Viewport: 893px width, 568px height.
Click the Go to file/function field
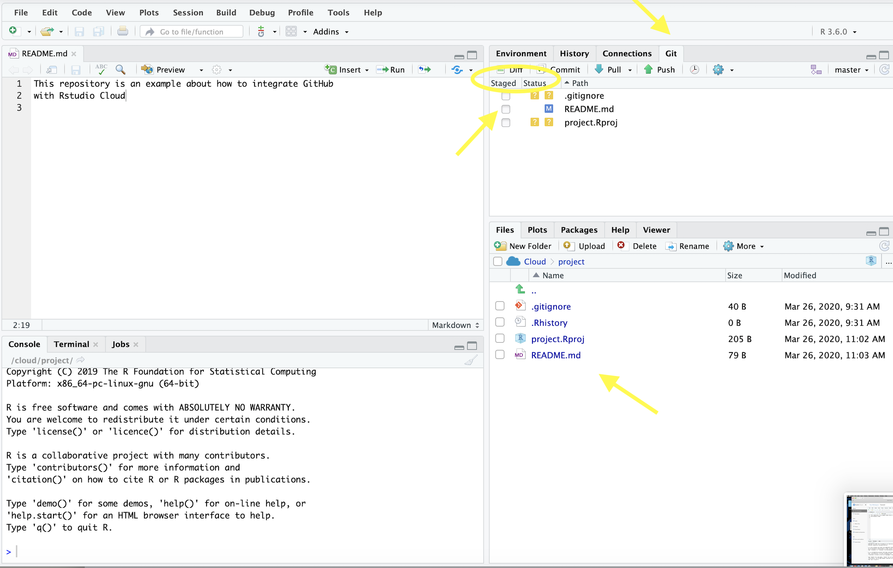(x=192, y=32)
